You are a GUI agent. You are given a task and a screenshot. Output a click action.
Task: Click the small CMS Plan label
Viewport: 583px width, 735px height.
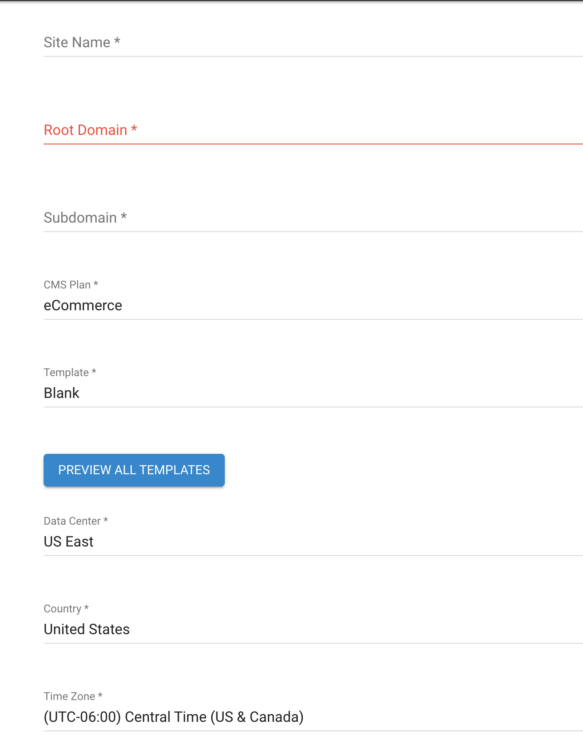point(71,285)
